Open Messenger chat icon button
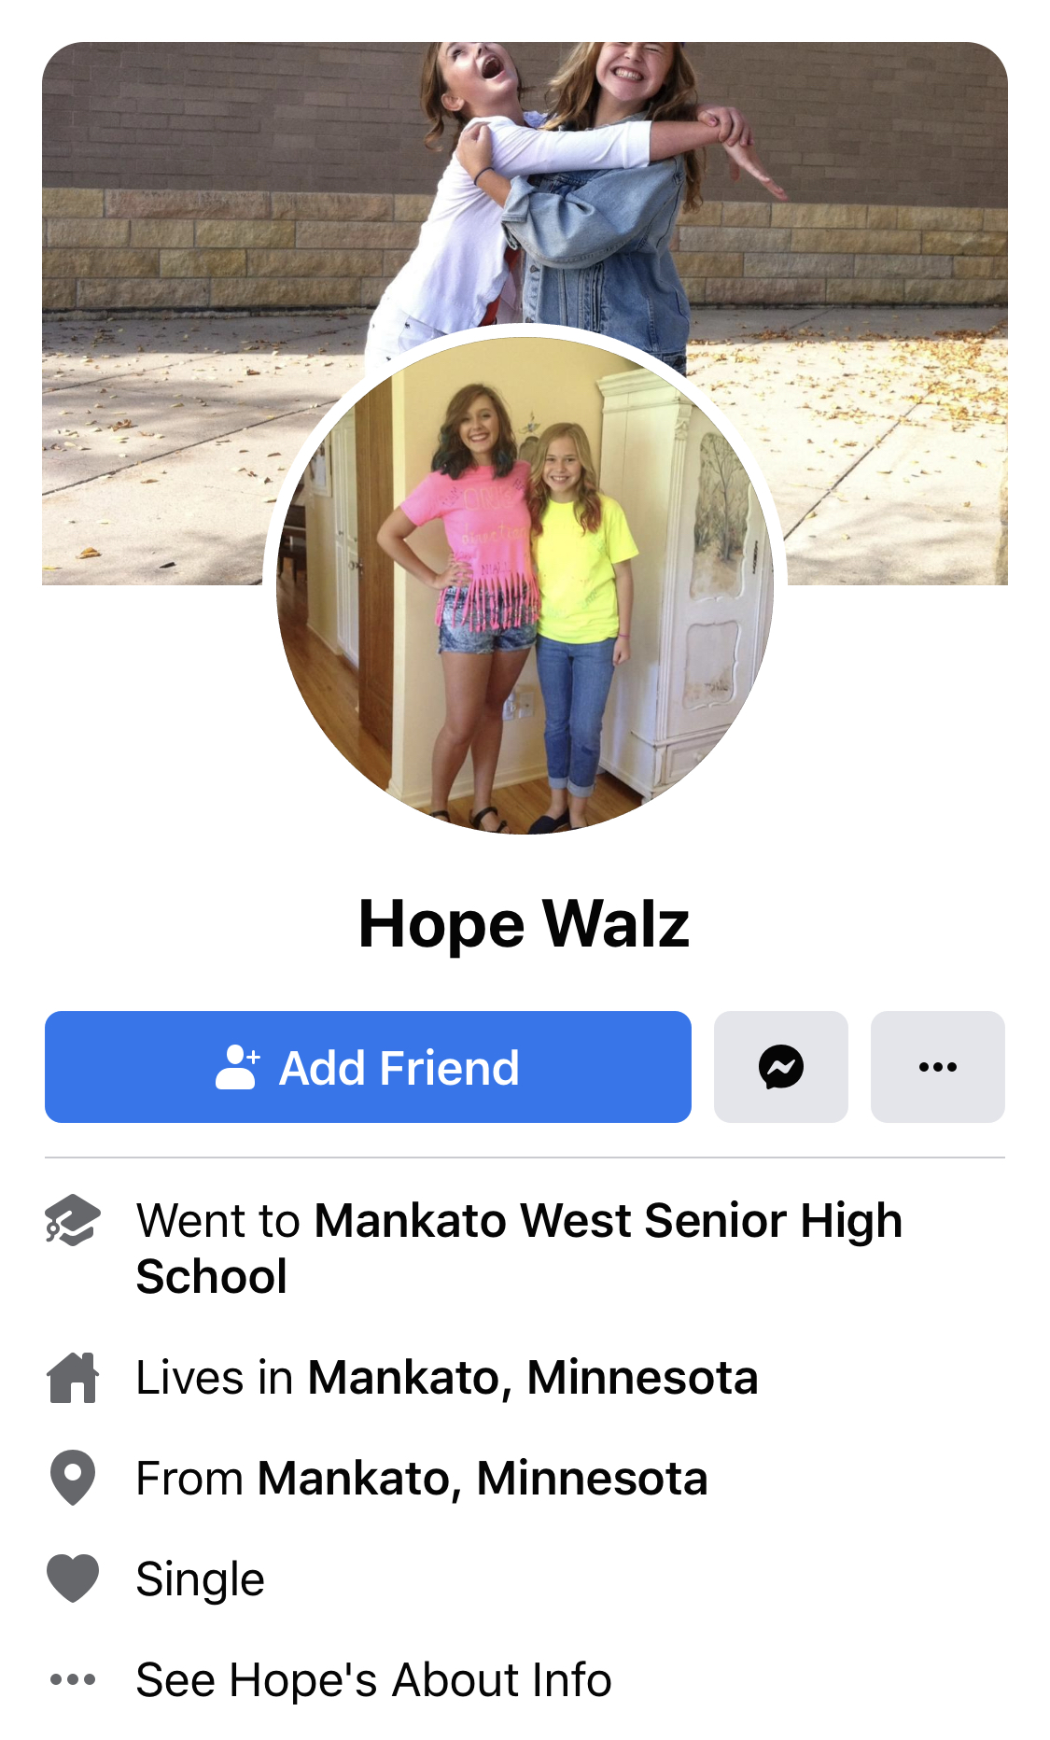This screenshot has height=1740, width=1050. (x=780, y=1067)
